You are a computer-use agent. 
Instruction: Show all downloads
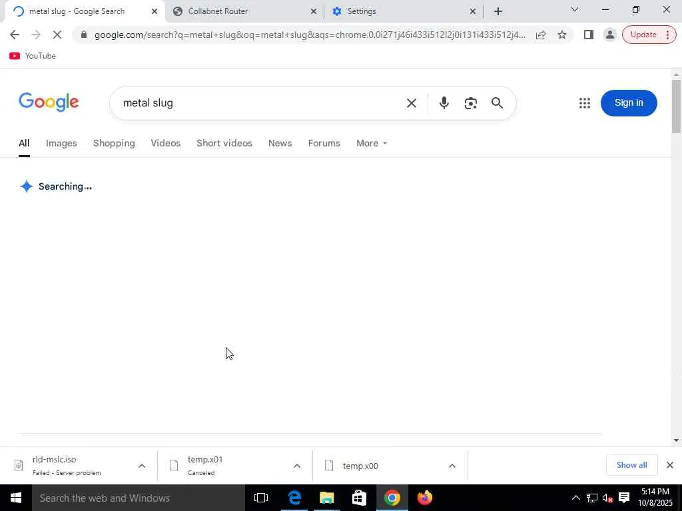point(631,465)
